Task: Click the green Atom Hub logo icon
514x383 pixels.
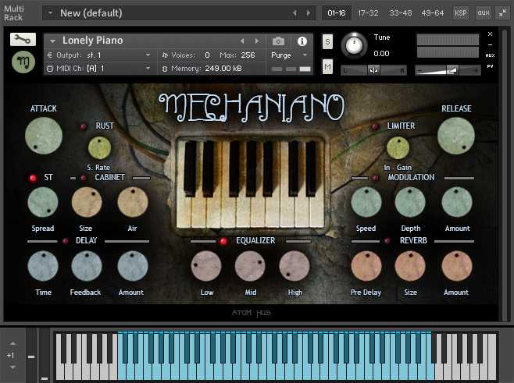Action: (x=23, y=62)
